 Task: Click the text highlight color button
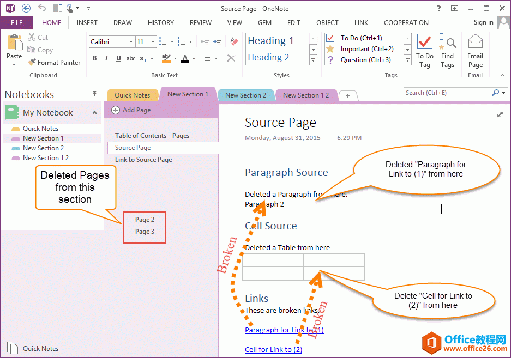166,58
